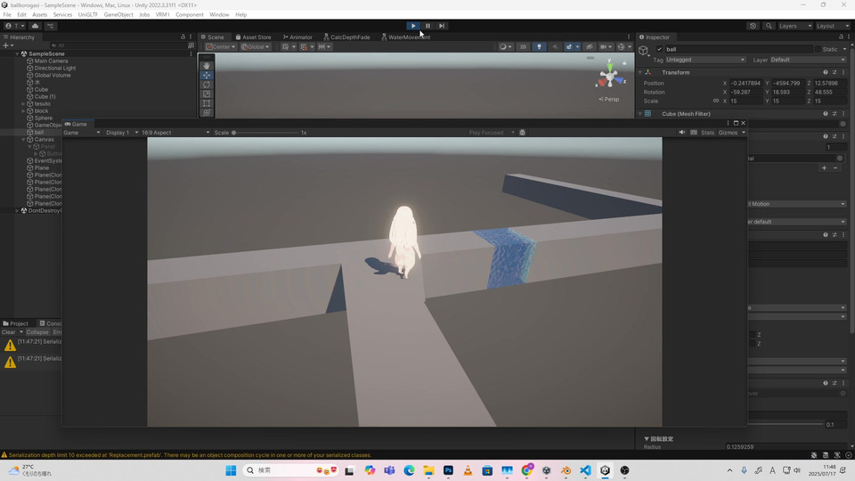Lock the Hierarchy panel
The height and width of the screenshot is (481, 855).
(x=183, y=37)
